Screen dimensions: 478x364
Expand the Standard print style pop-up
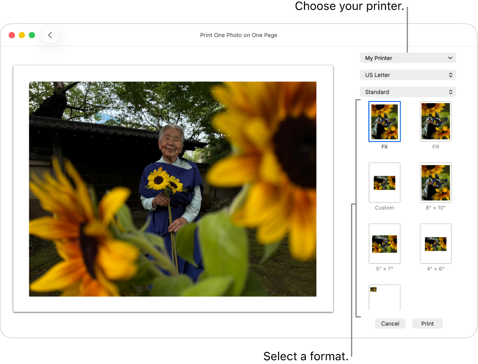click(408, 92)
